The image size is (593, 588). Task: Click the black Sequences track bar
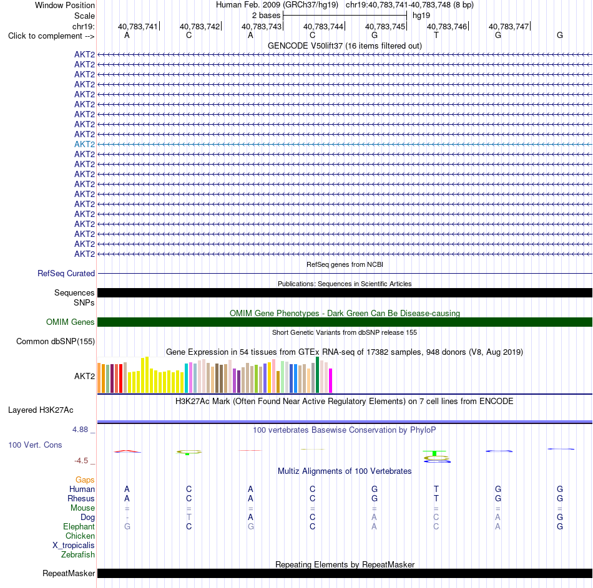pos(345,292)
